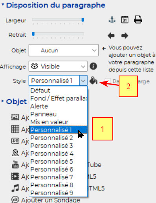The width and height of the screenshot is (156, 203).
Task: Open the Objet Aucun dropdown
Action: click(x=64, y=50)
